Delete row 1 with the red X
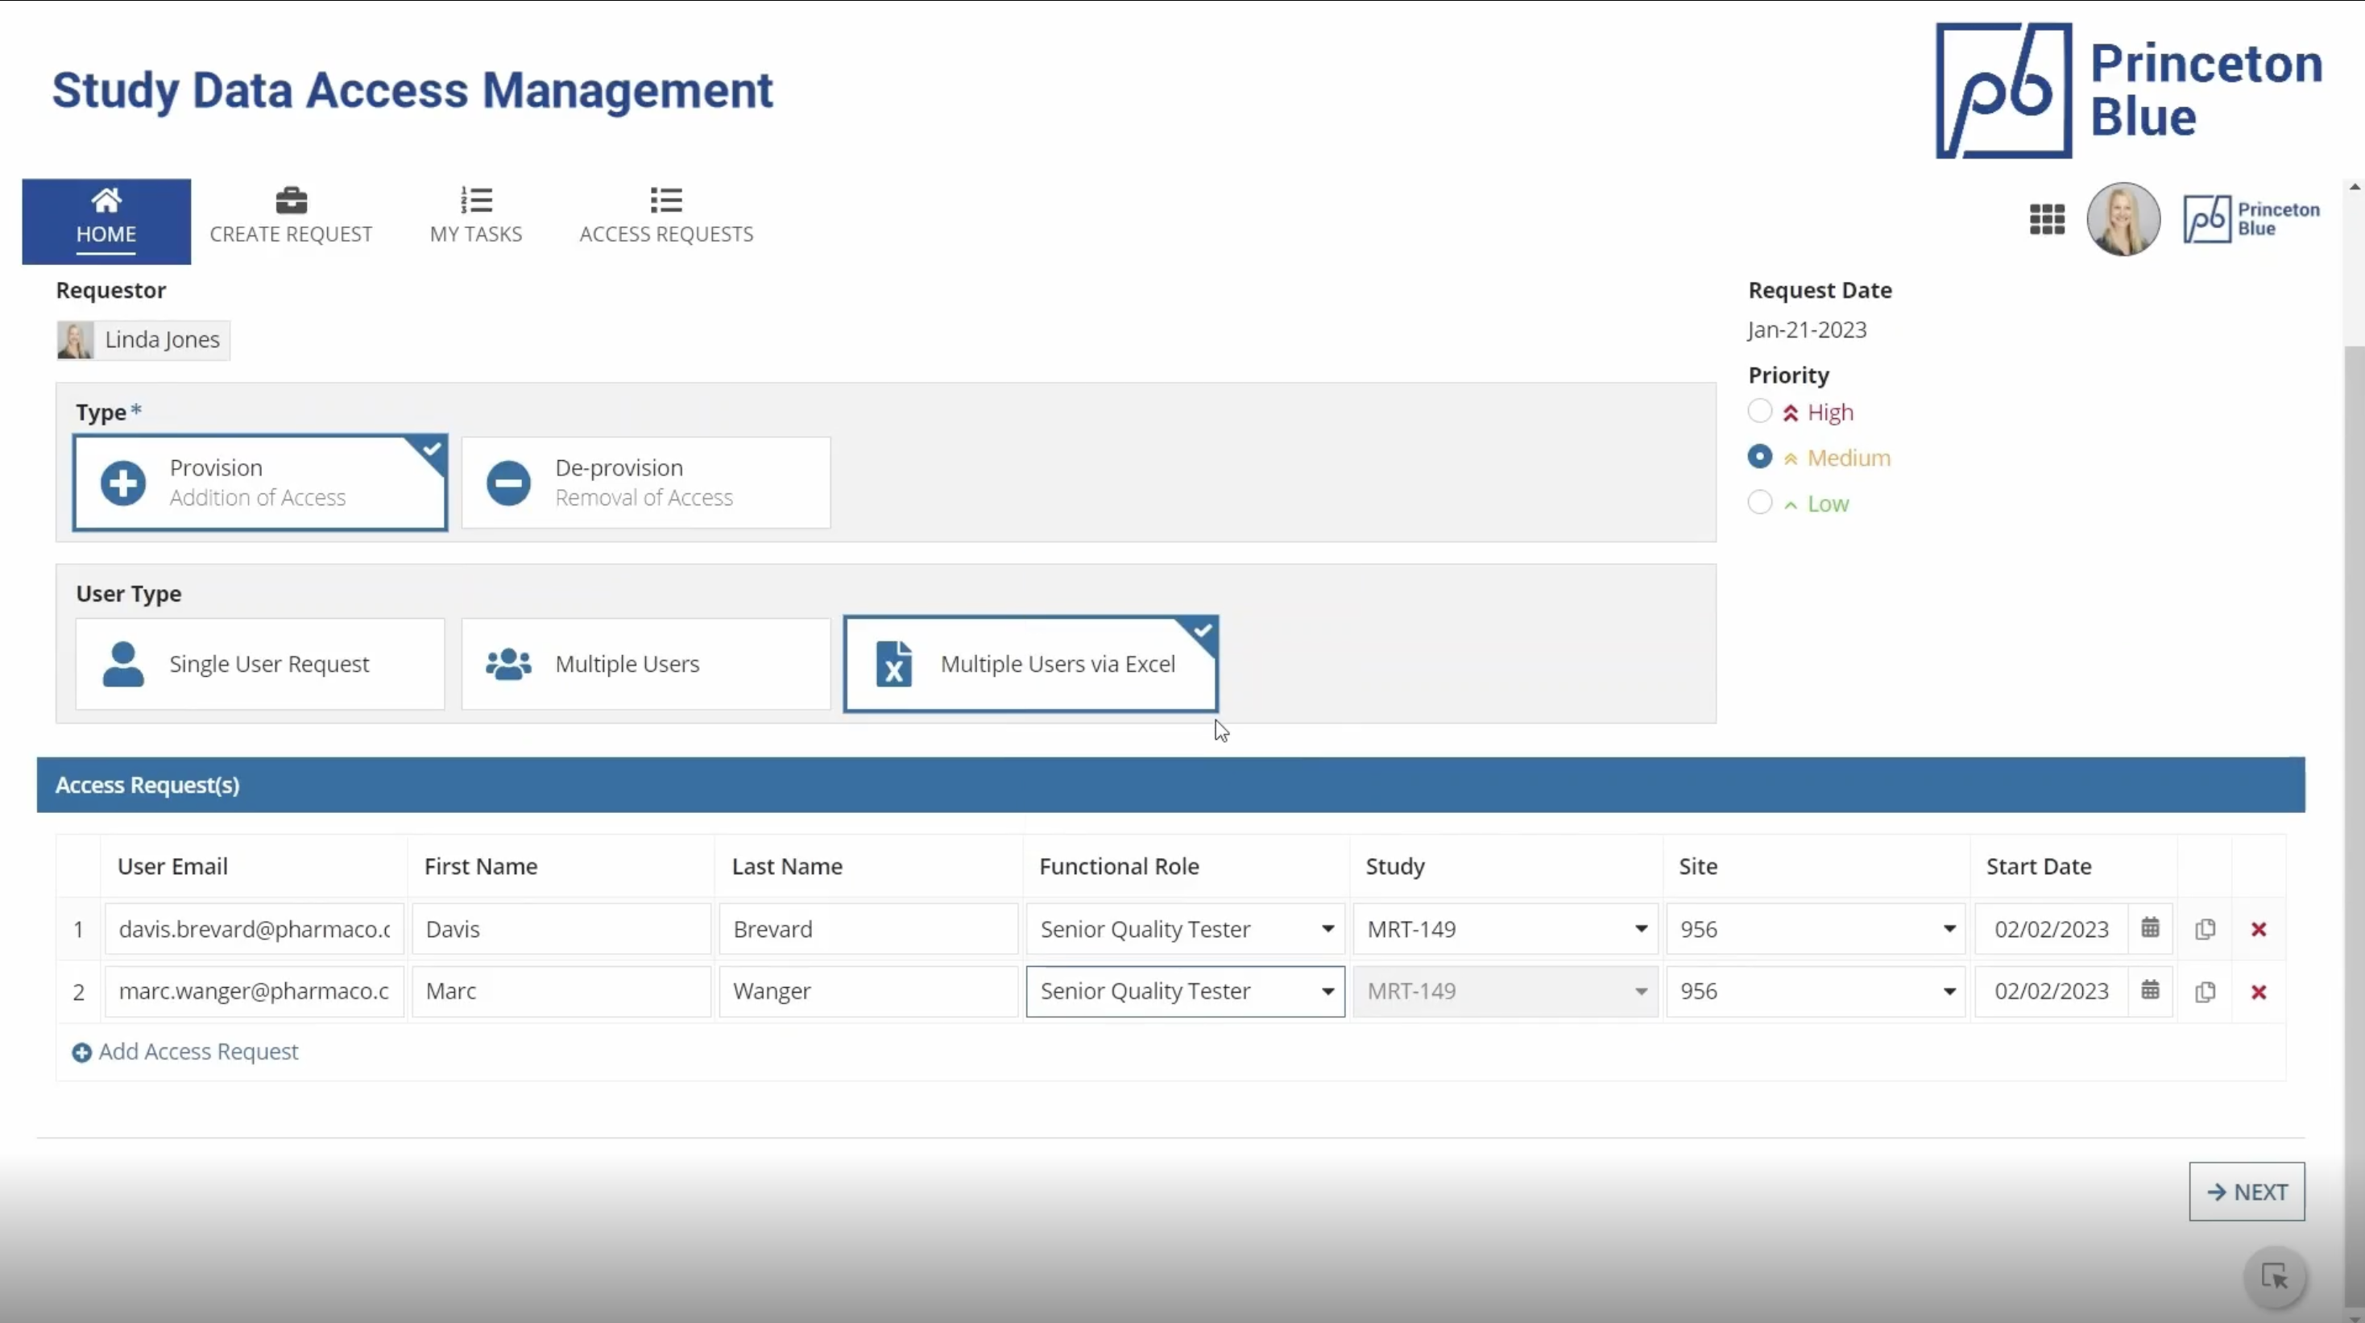Viewport: 2365px width, 1323px height. click(x=2259, y=929)
